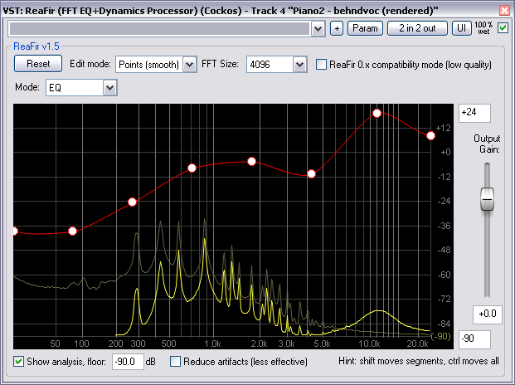Open the Param menu button

pyautogui.click(x=364, y=28)
